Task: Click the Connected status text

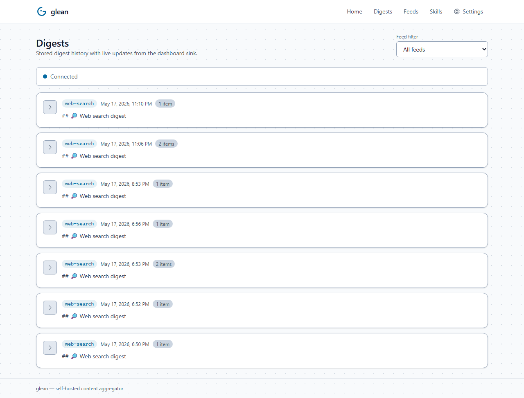Action: click(x=64, y=76)
